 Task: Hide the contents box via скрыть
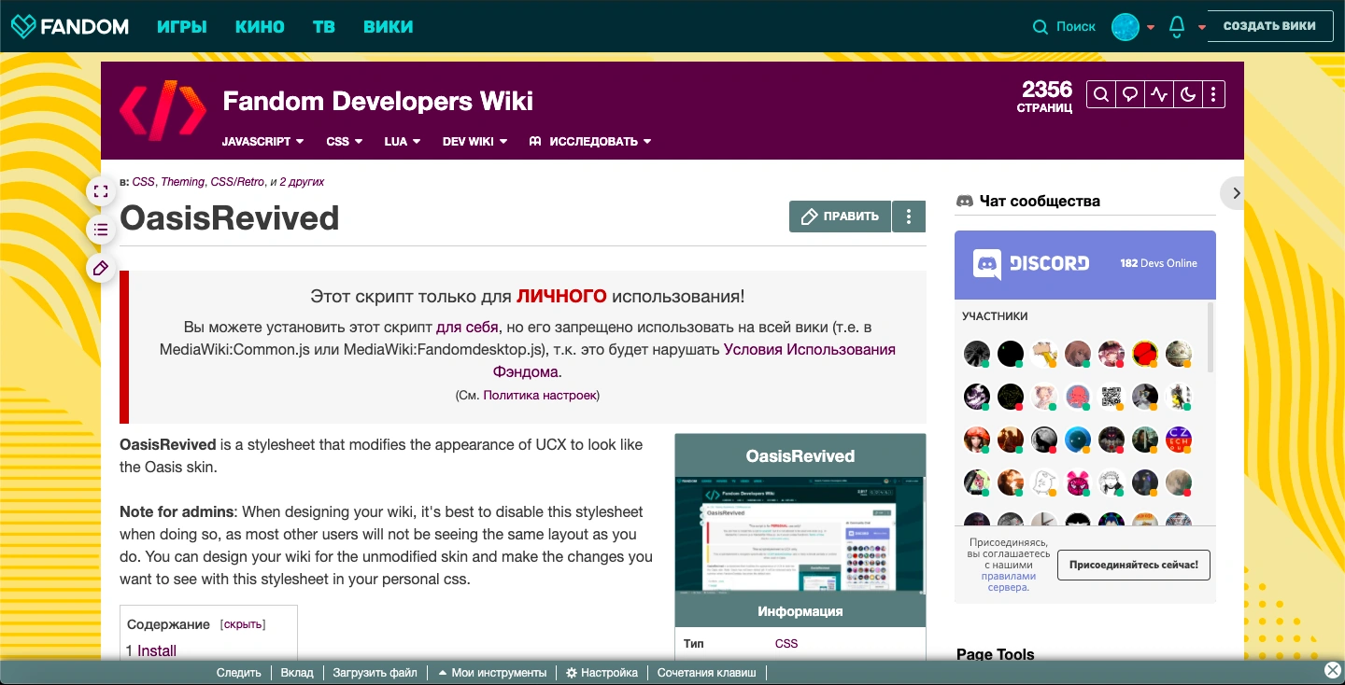(x=243, y=624)
